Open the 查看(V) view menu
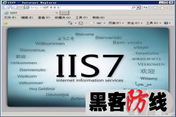 [44, 18]
